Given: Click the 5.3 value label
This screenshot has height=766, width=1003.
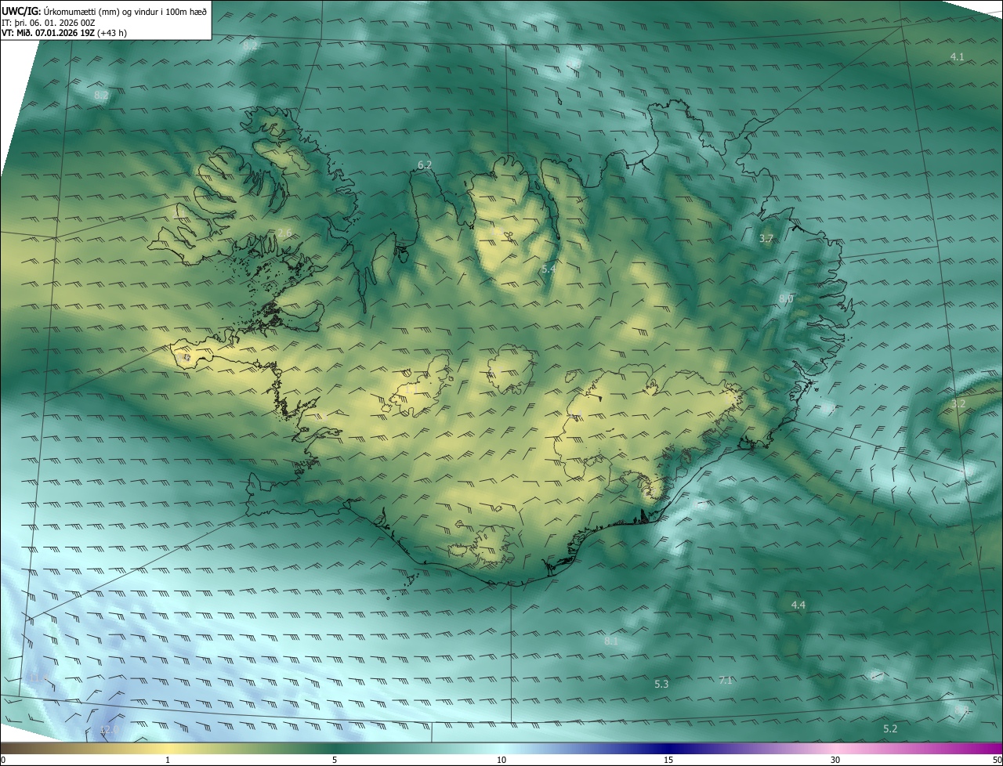Looking at the screenshot, I should pos(661,685).
